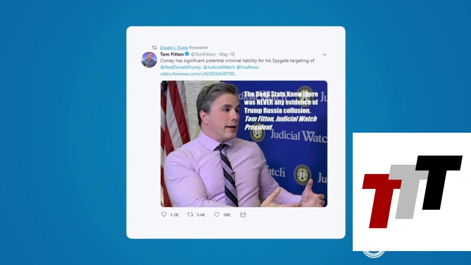Screen dimensions: 471x265
Task: Click the @TomFitton handle
Action: (203, 55)
